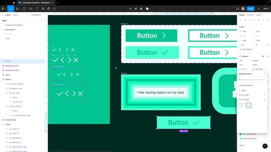This screenshot has width=271, height=152.
Task: Switch to the Prototype tab
Action: click(250, 15)
